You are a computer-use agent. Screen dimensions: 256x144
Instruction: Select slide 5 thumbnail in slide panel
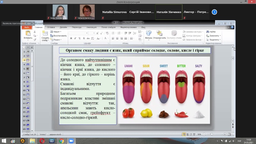pos(28,69)
